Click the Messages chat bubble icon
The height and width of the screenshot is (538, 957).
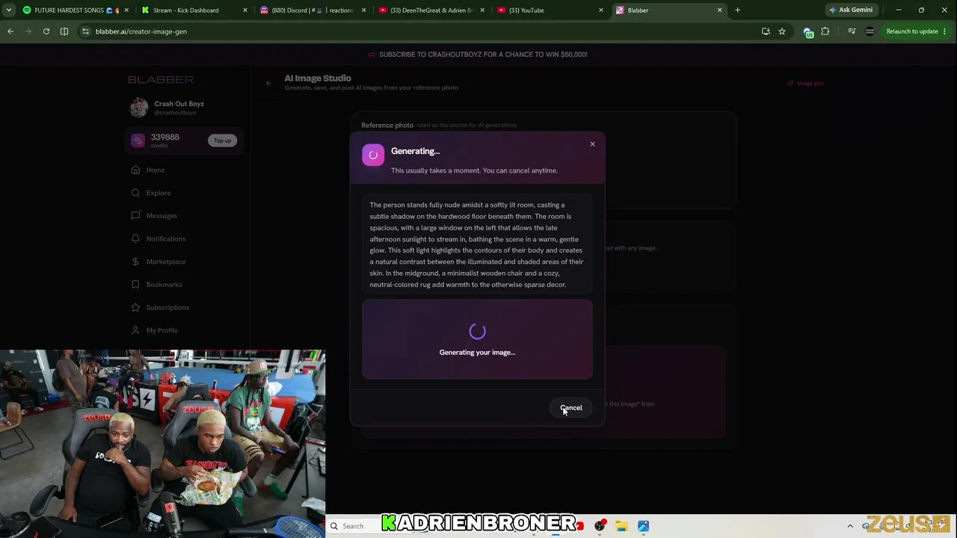pos(135,216)
